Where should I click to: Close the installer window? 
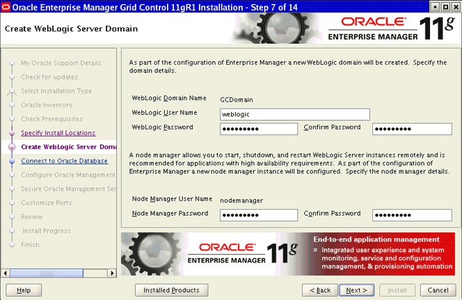[x=456, y=7]
